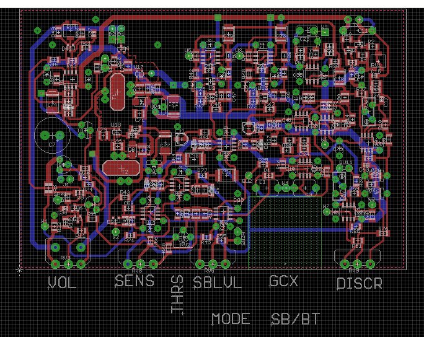Click the RV8 potentiometer label
Image resolution: width=424 pixels, height=337 pixels.
point(137,270)
